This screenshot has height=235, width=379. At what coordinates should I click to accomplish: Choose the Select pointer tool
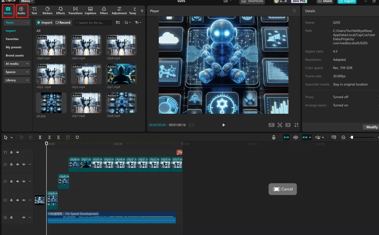[6, 137]
